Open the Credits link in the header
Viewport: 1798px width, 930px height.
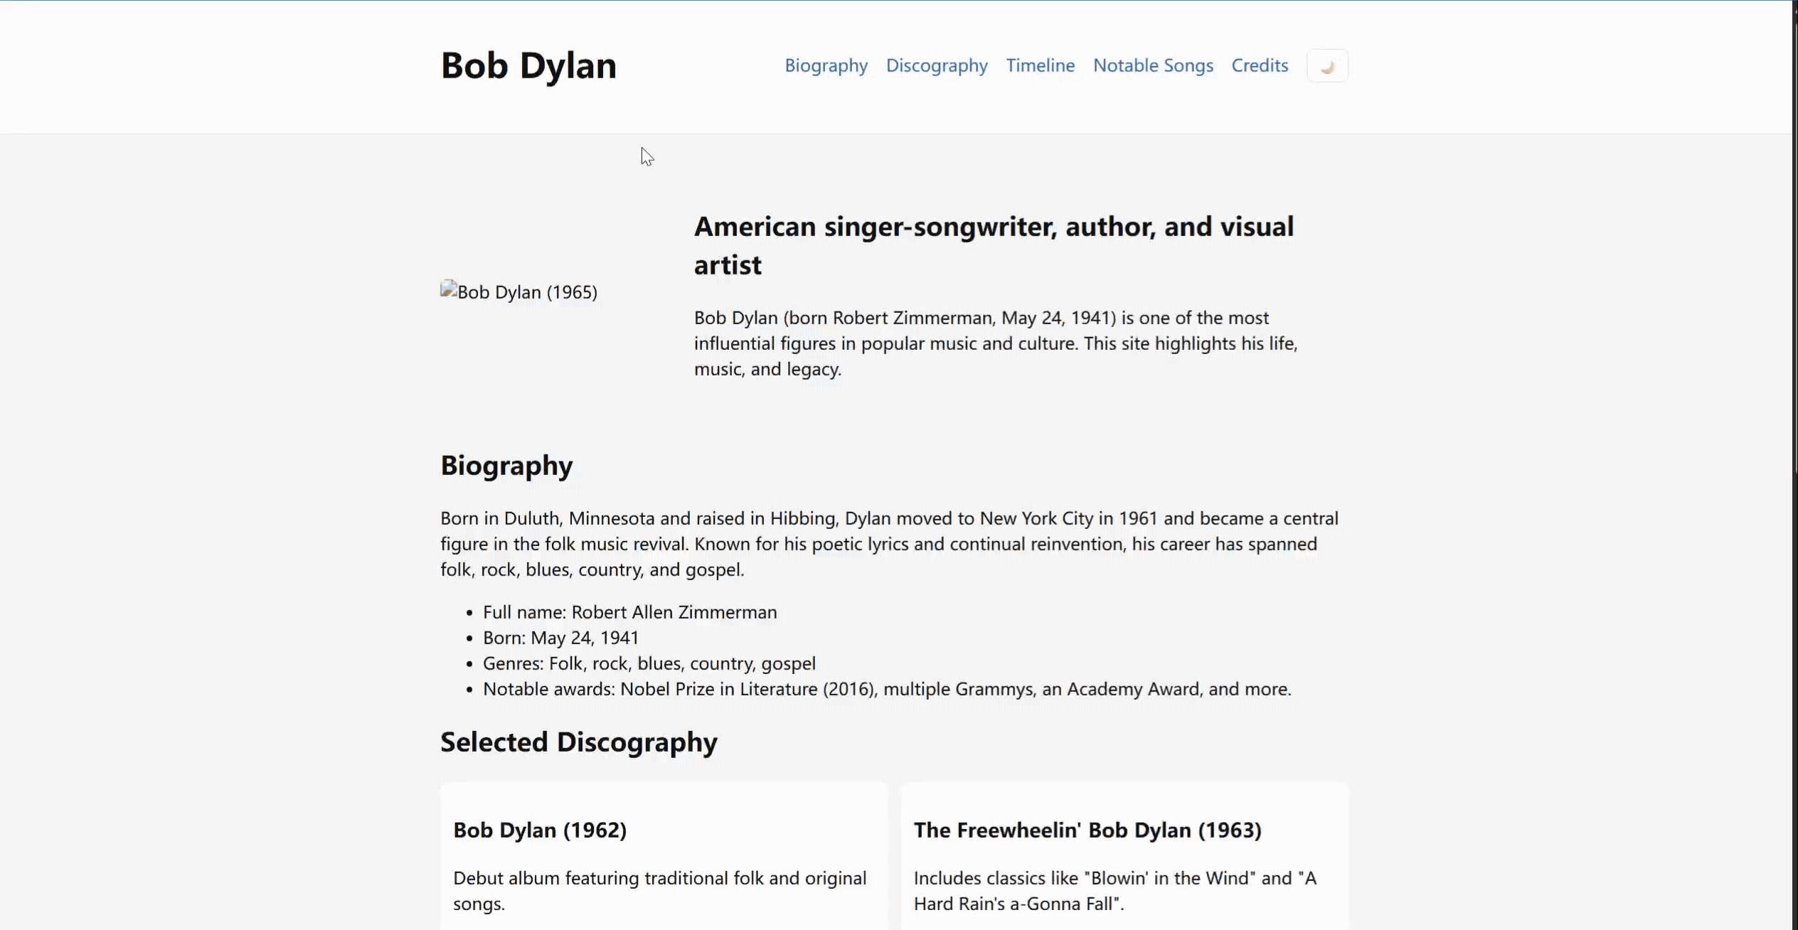tap(1260, 65)
